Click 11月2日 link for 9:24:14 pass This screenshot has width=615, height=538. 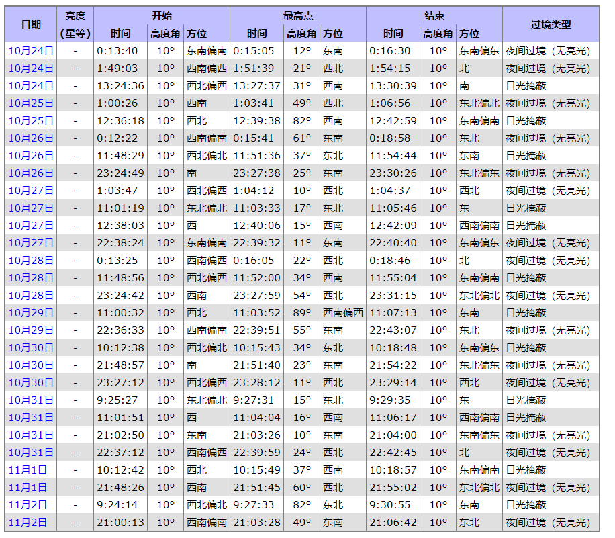coord(28,505)
